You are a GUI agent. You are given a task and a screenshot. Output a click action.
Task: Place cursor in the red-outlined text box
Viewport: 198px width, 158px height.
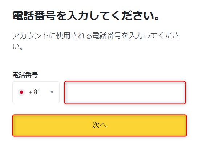tap(125, 92)
